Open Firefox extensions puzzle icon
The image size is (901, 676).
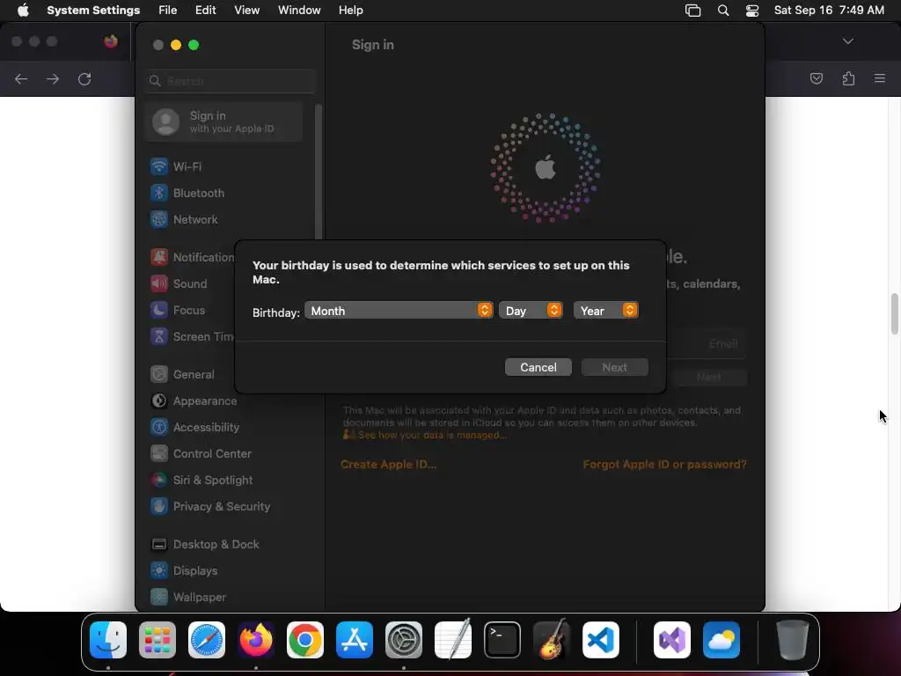click(848, 78)
